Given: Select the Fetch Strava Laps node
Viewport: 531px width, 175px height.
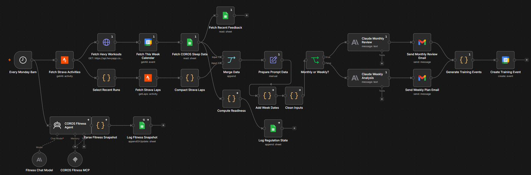Looking at the screenshot, I should pos(148,78).
